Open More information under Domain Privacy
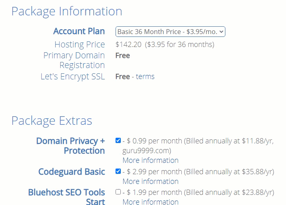286x205 pixels. pos(150,160)
